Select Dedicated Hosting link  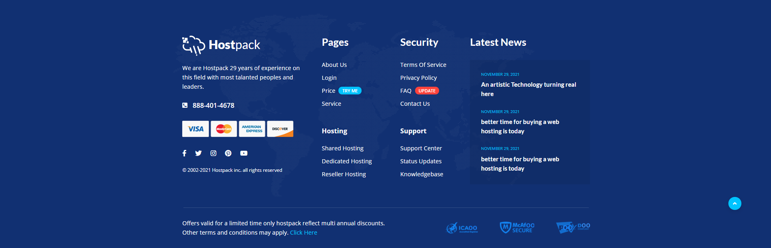(x=347, y=161)
